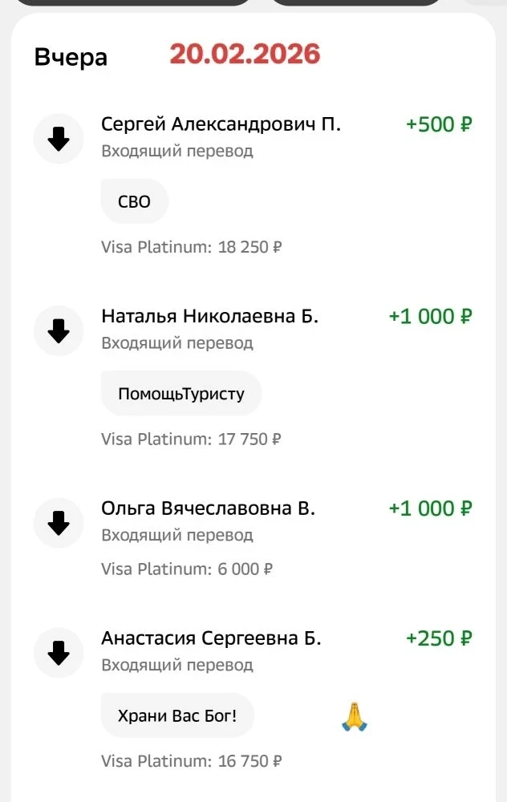Tap the red 20.02.2026 date label
This screenshot has height=802, width=507.
pyautogui.click(x=245, y=54)
